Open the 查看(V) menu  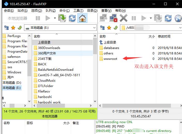(106, 11)
